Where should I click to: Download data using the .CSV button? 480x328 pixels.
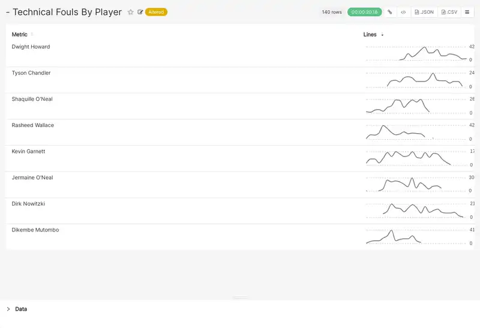449,12
